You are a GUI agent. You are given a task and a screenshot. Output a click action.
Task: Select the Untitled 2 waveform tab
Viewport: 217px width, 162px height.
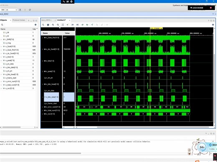pos(61,20)
